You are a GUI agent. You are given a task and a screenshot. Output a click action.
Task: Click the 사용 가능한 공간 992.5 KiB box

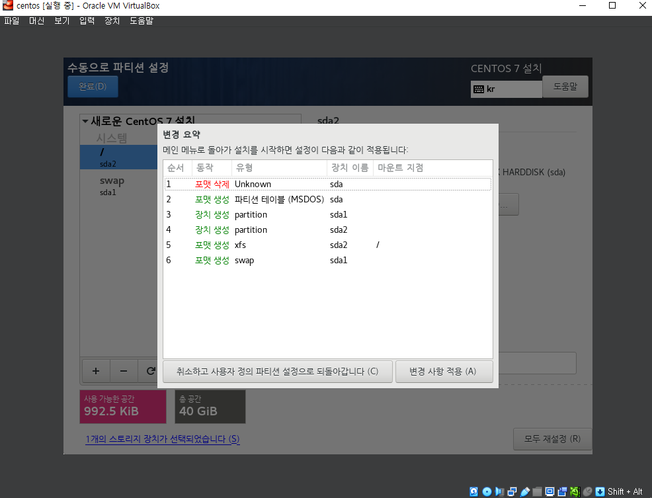[x=123, y=407]
